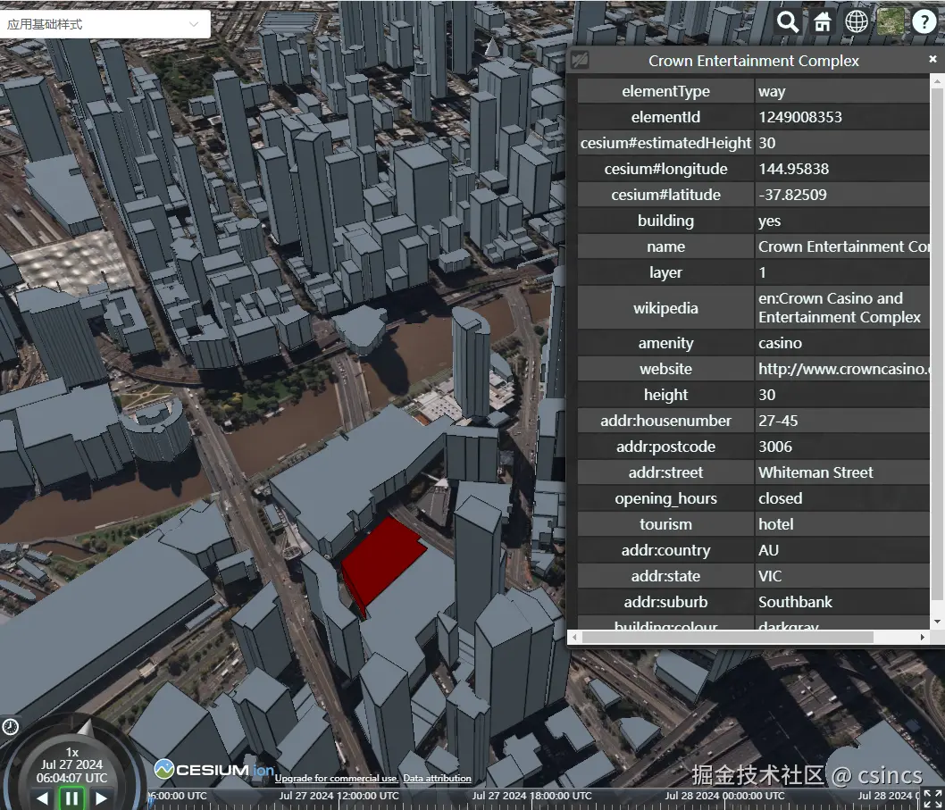
Task: Click the latitude value -37.82509
Action: [x=792, y=195]
